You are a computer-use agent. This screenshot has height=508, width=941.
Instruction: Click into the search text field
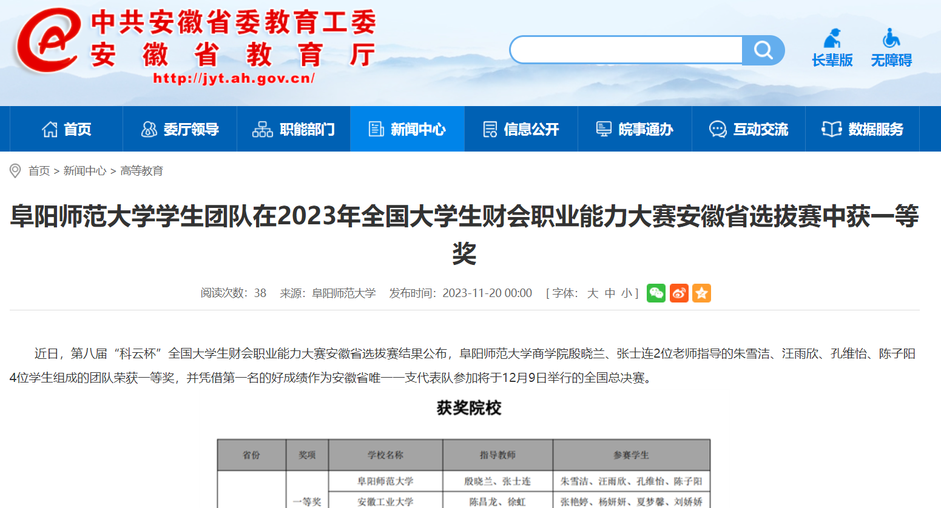[x=626, y=50]
